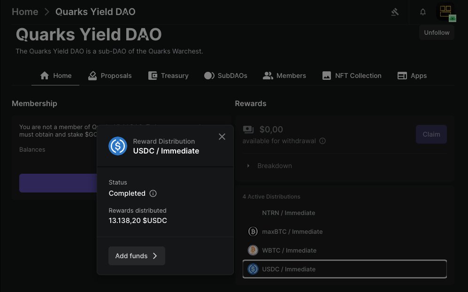Viewport: 468px width, 292px height.
Task: Click the WBTC token icon
Action: click(253, 250)
